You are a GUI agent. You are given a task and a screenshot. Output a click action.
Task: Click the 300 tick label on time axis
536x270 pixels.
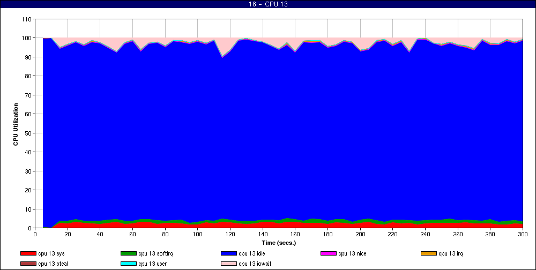(523, 234)
